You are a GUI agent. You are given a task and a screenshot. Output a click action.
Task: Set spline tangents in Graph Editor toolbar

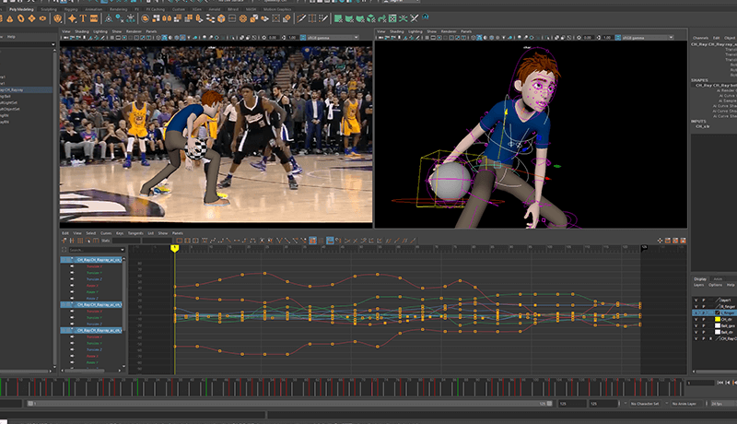tap(213, 241)
